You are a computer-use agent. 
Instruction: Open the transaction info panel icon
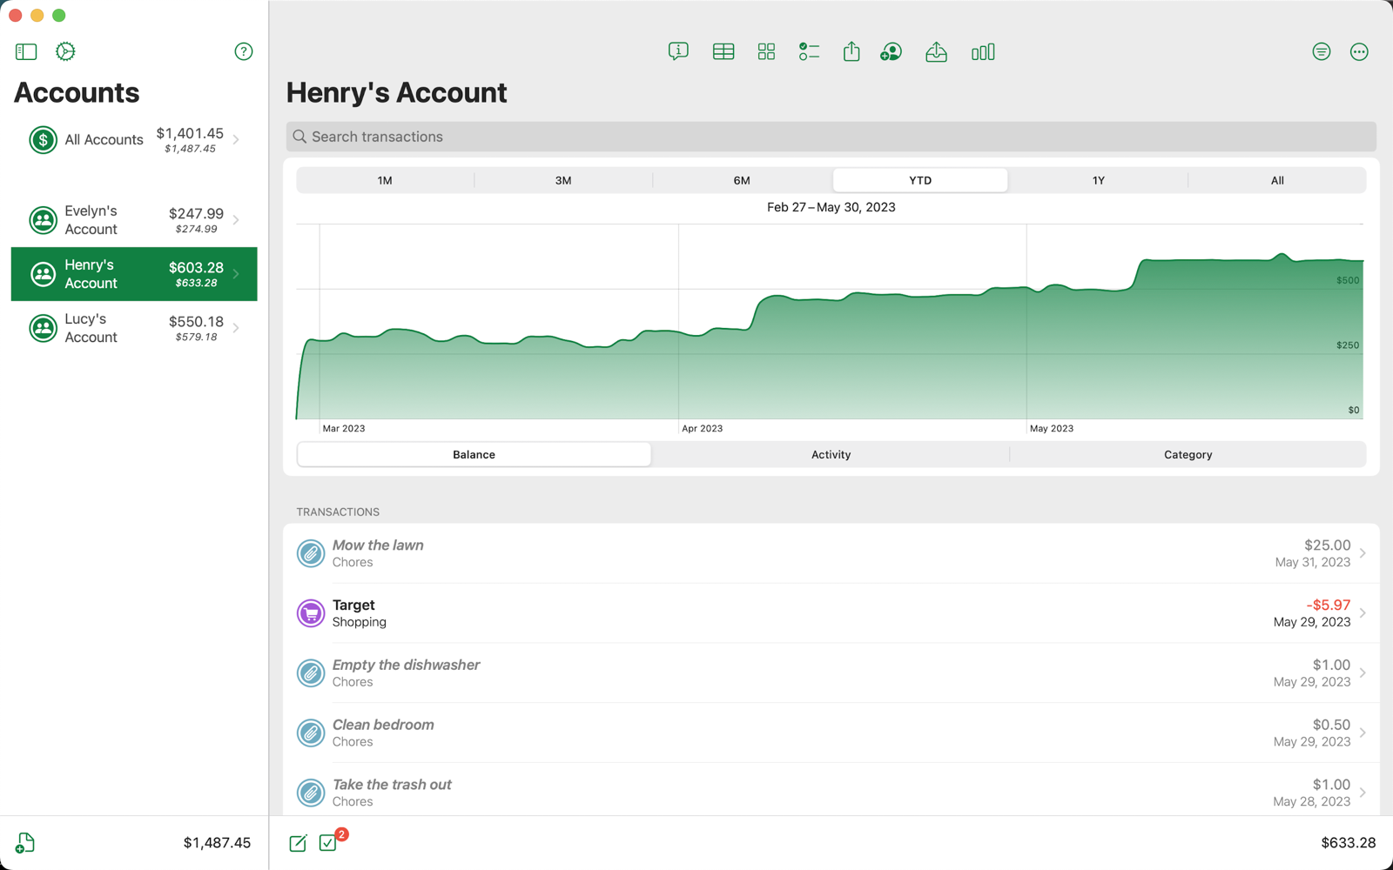678,51
